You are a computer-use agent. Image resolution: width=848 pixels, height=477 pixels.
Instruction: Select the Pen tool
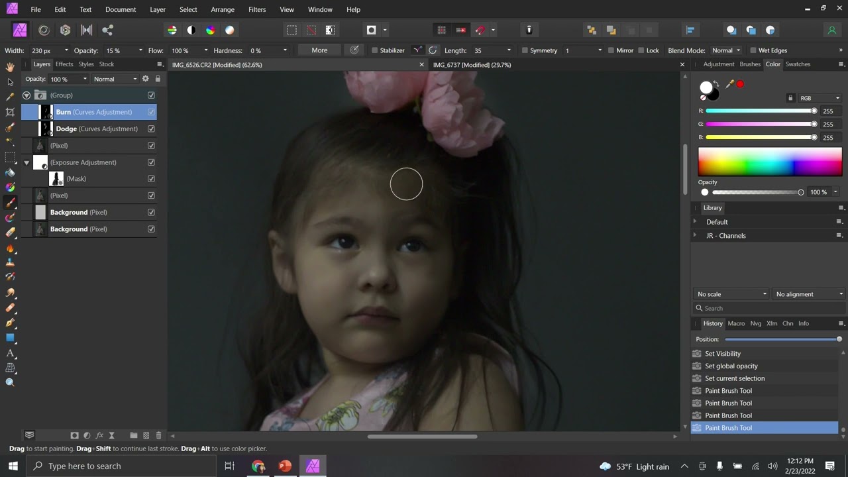pyautogui.click(x=10, y=323)
